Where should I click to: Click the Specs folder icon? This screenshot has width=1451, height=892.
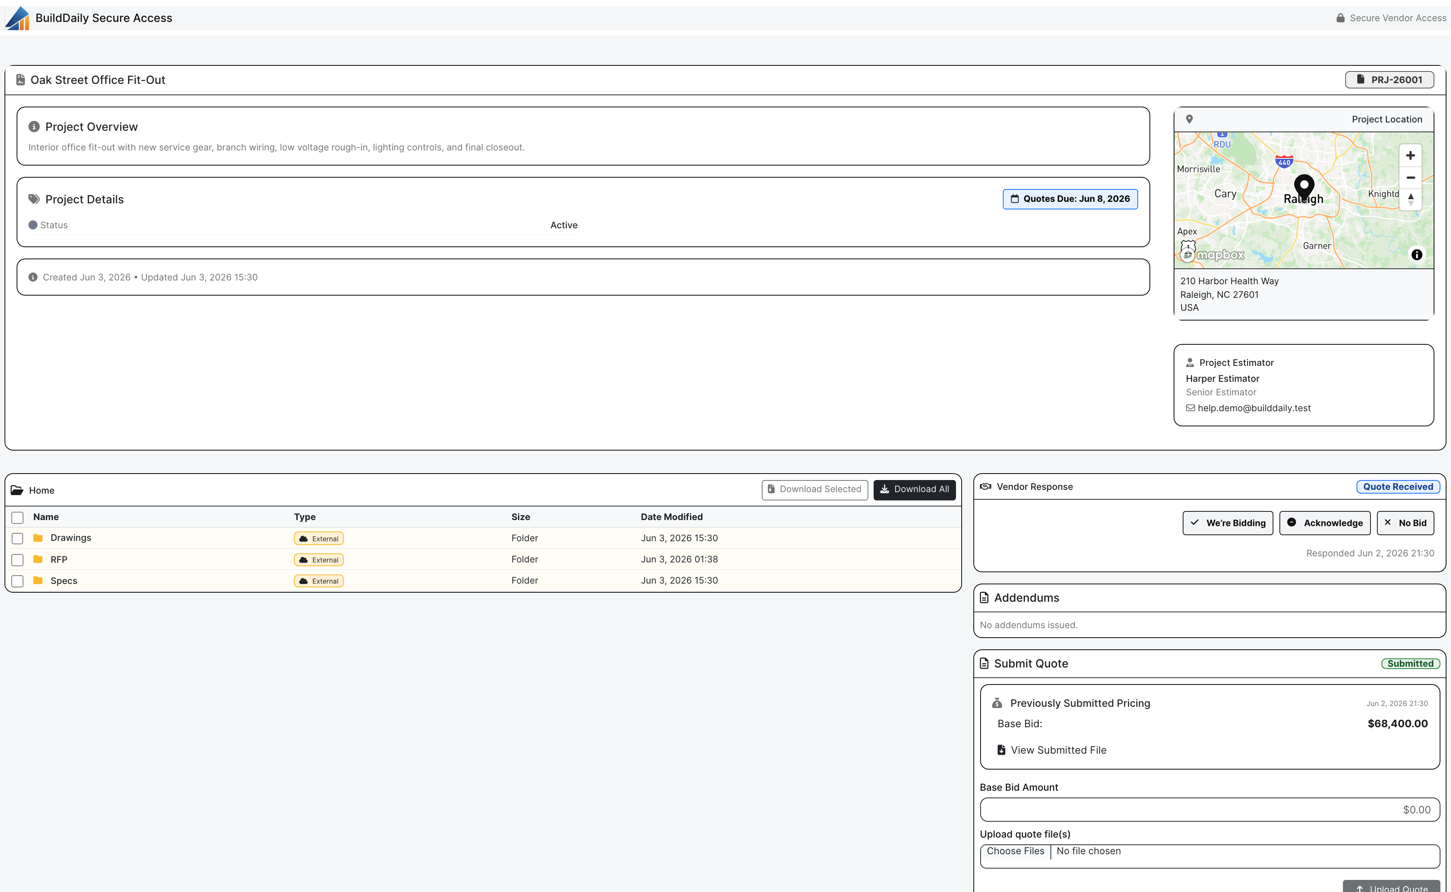38,581
